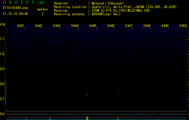Select the 0445 time marker label
This screenshot has height=120, width=189.
point(93,26)
